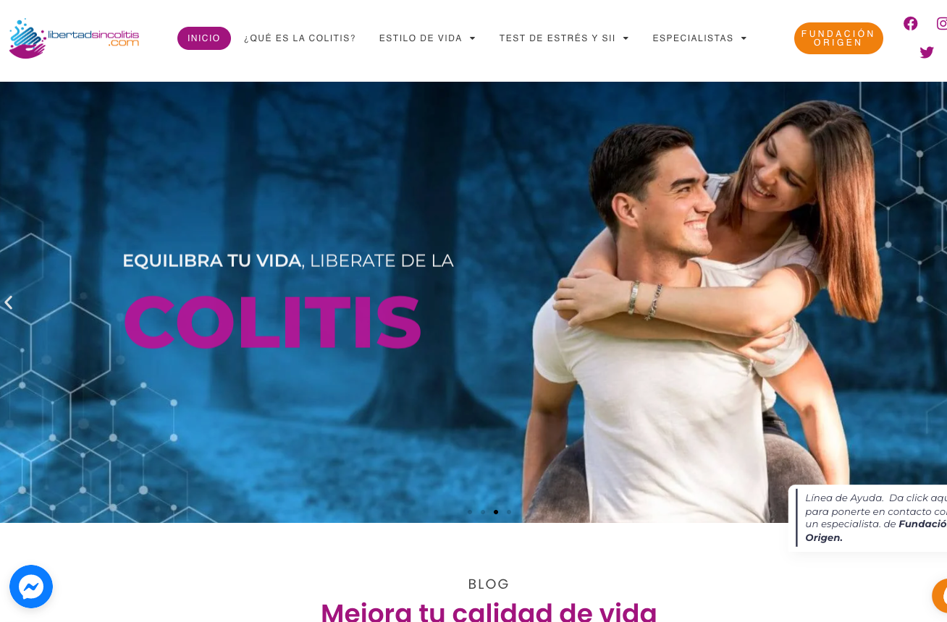The width and height of the screenshot is (947, 622).
Task: Click the libertadsincolitis.com logo
Action: (x=74, y=38)
